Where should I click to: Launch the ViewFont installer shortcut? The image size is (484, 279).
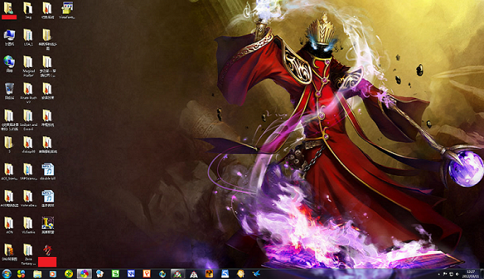click(67, 10)
